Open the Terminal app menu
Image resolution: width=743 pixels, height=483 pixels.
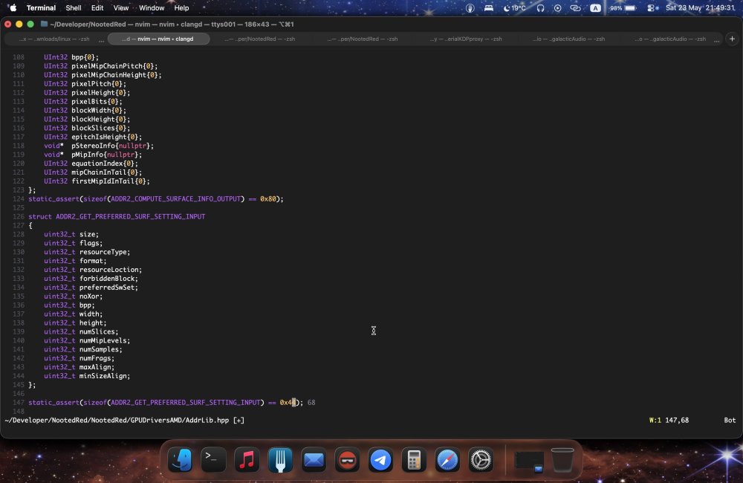pos(41,7)
